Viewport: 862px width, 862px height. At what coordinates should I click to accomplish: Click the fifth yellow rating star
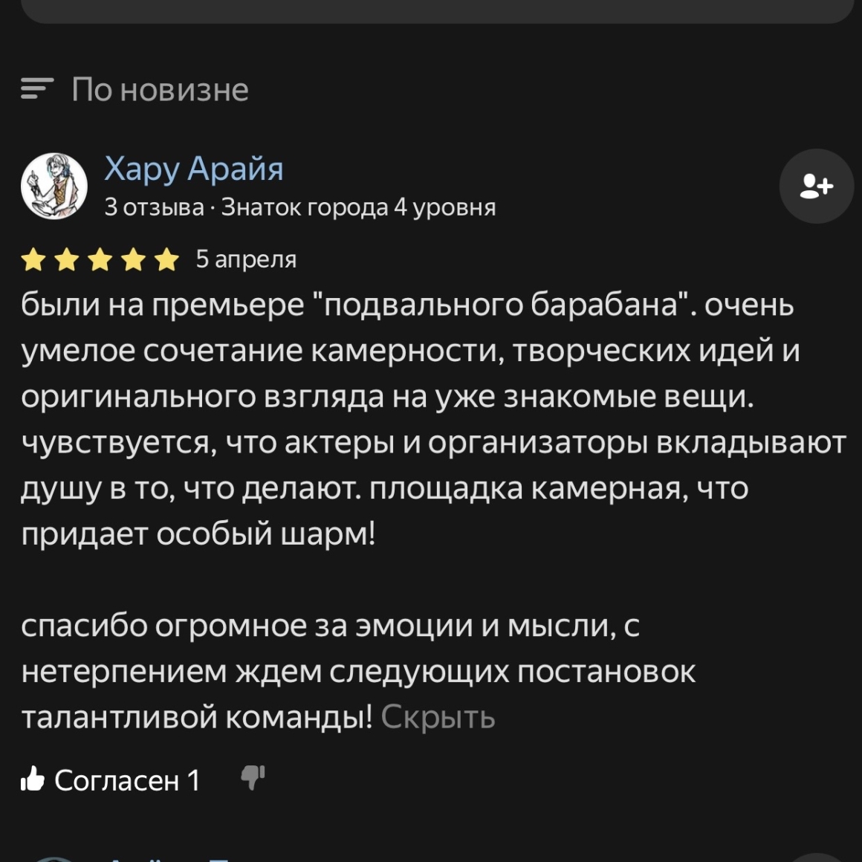pos(167,260)
